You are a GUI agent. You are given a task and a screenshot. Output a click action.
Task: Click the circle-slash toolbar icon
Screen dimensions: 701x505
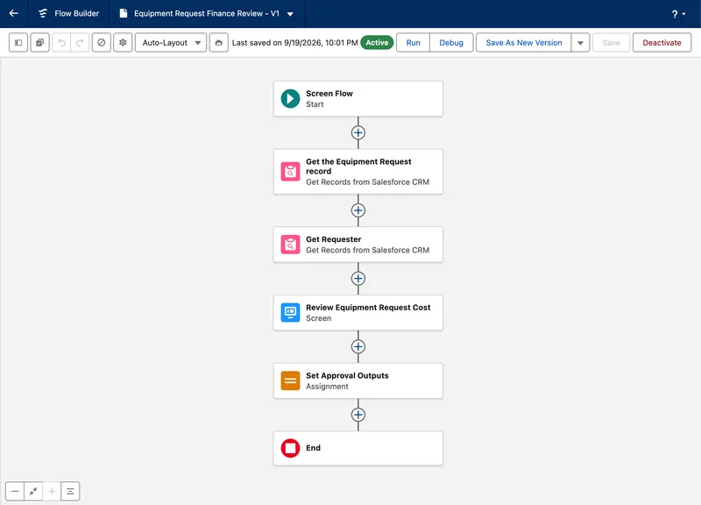point(102,42)
